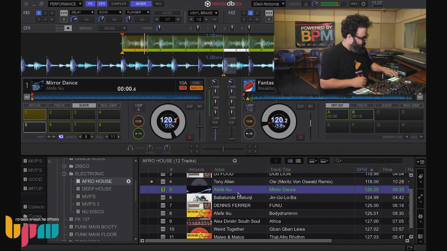Trigger hot cue B 00:15
Screen dimensions: 447x251
pos(362,115)
